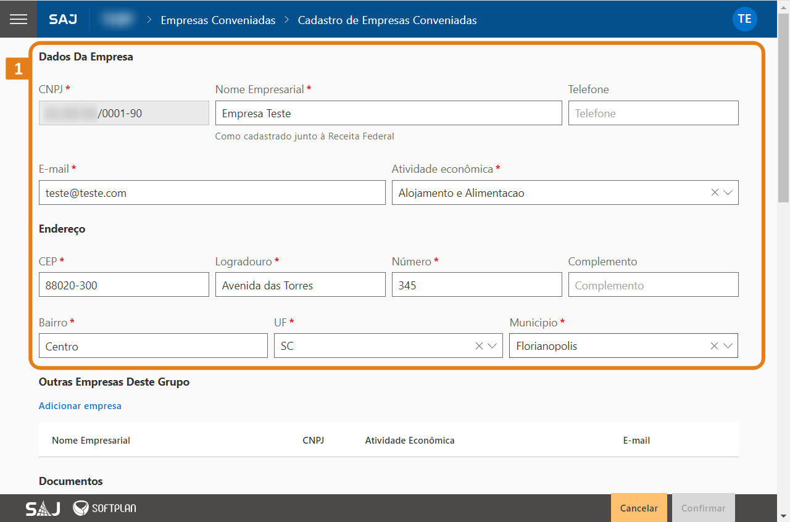The image size is (790, 522).
Task: Click the Número input field
Action: [476, 285]
